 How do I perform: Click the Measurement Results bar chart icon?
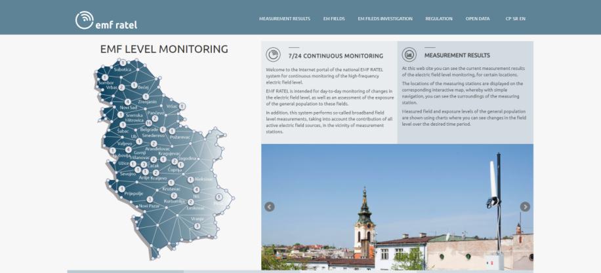[409, 55]
